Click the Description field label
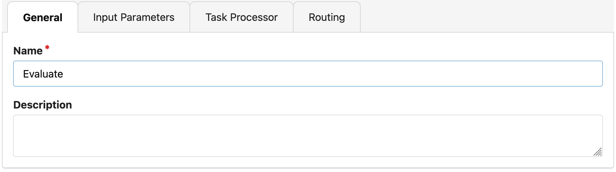Screen dimensions: 616x172 click(x=43, y=105)
